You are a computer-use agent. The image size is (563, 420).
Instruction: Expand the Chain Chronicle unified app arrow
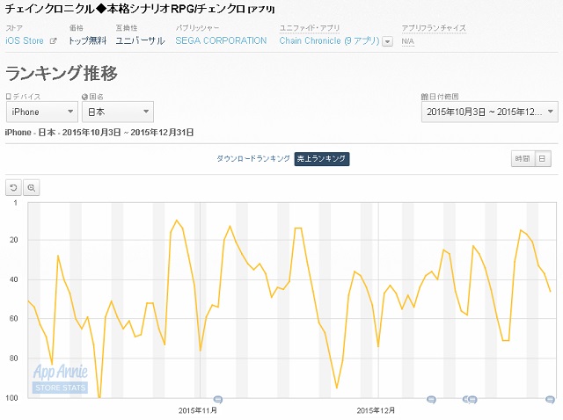tap(387, 41)
